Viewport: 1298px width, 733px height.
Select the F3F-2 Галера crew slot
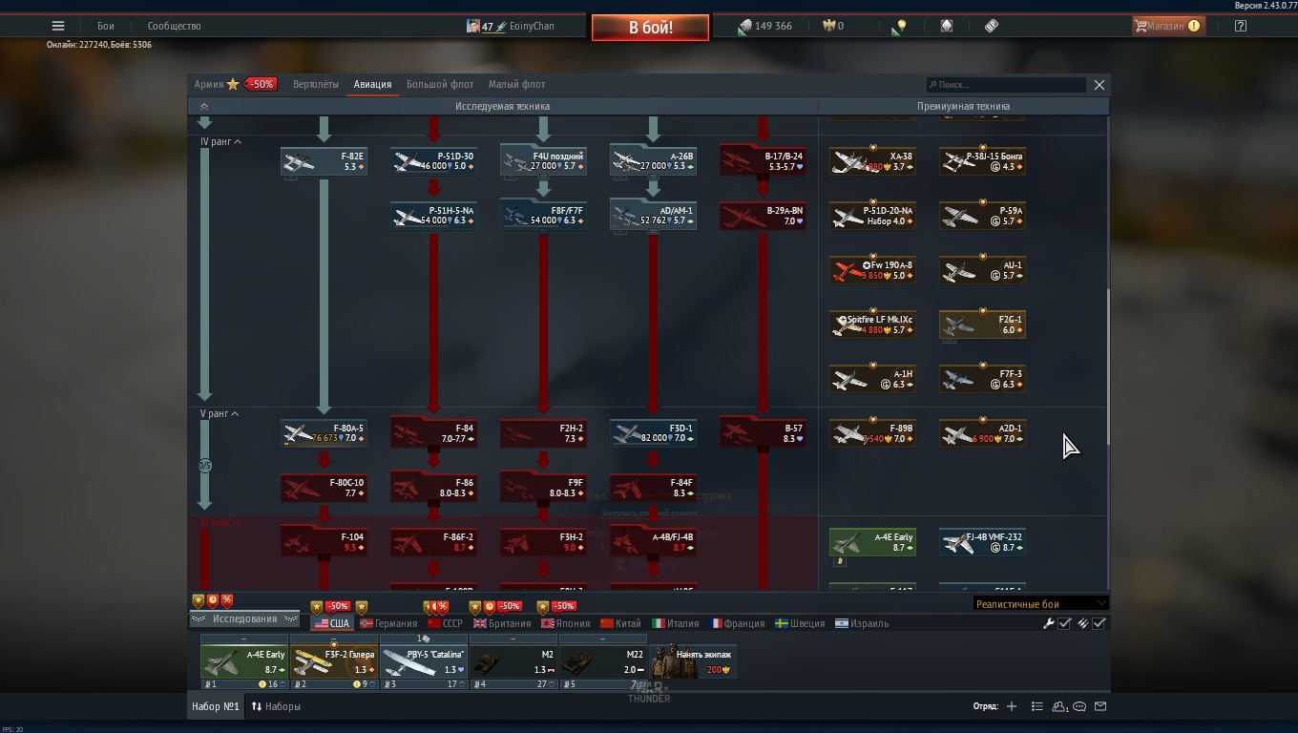tap(334, 661)
